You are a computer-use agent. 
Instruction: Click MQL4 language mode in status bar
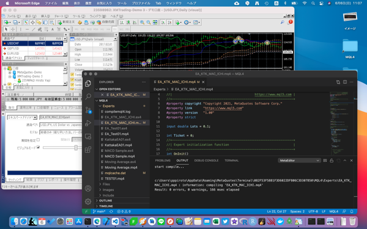pyautogui.click(x=334, y=211)
